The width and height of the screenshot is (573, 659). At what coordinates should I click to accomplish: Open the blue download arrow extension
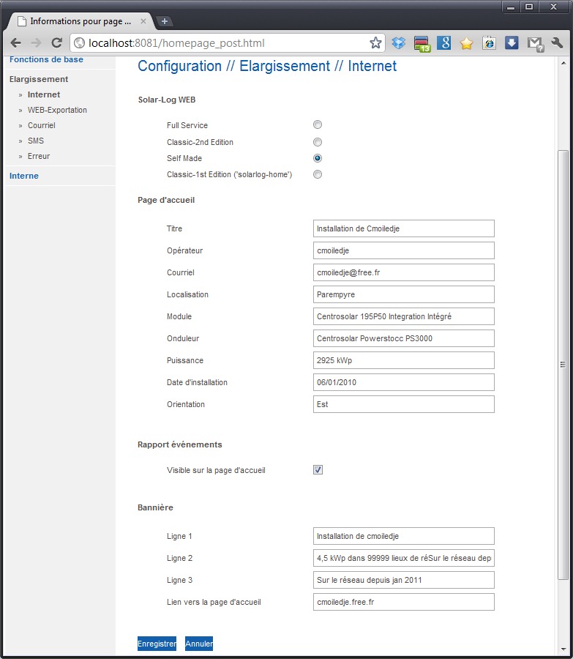coord(512,43)
